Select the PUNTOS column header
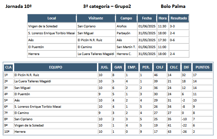This screenshot has width=217, height=139. click(x=203, y=67)
